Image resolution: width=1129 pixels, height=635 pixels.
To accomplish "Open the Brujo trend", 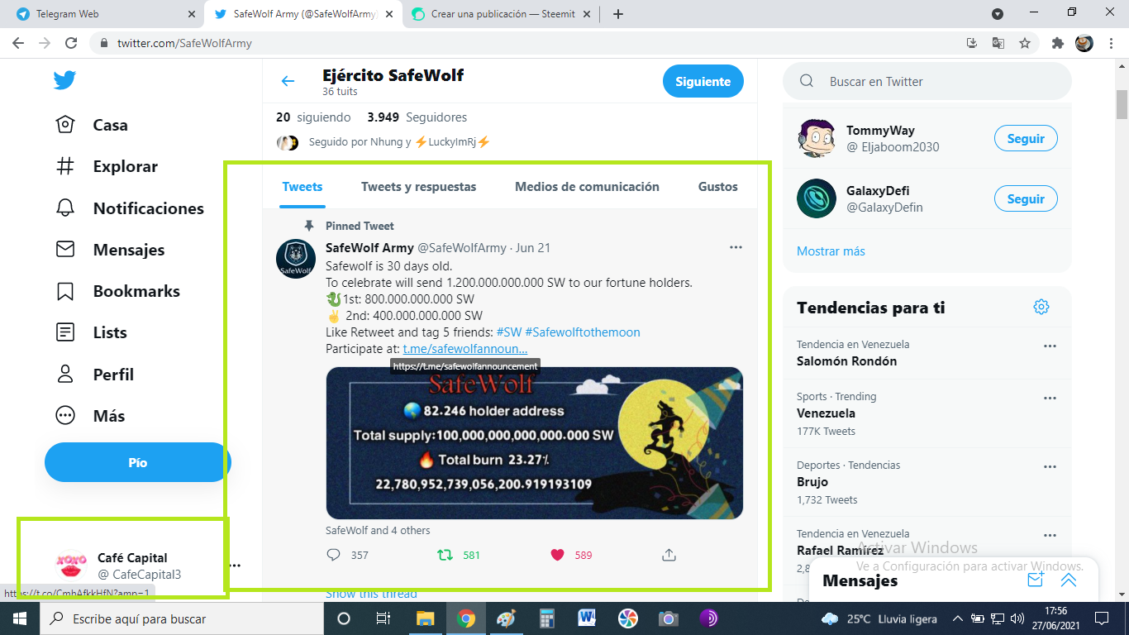I will pos(812,482).
